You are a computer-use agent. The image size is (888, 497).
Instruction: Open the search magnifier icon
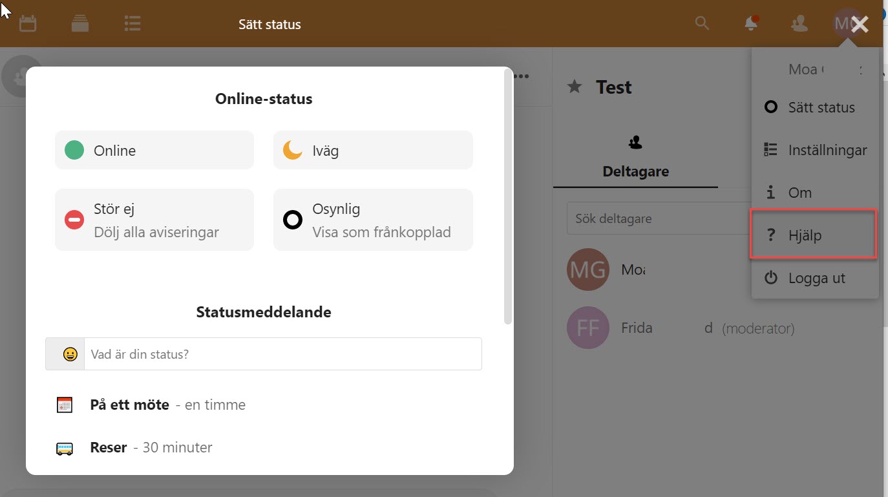point(702,24)
